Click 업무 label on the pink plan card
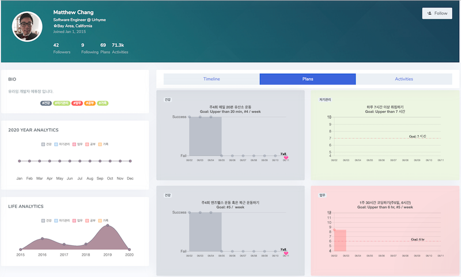The width and height of the screenshot is (461, 277). tap(322, 195)
